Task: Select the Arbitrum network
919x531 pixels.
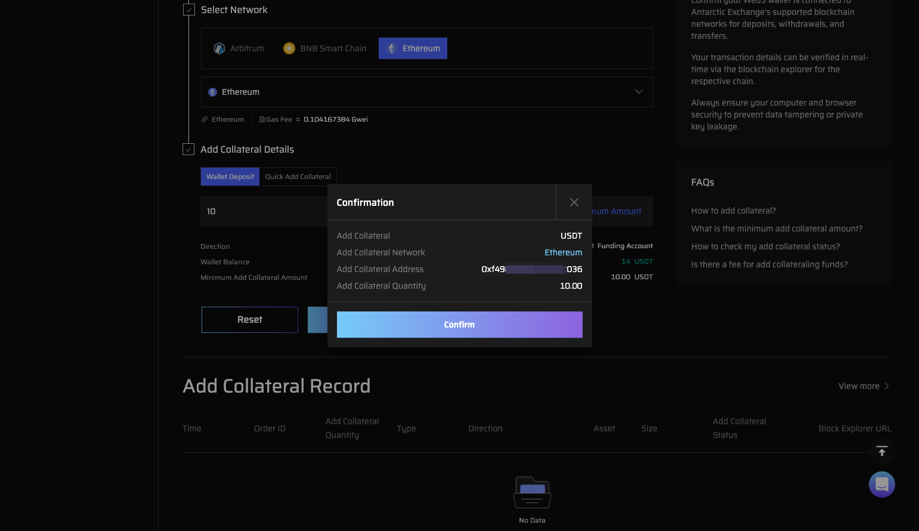Action: tap(239, 48)
